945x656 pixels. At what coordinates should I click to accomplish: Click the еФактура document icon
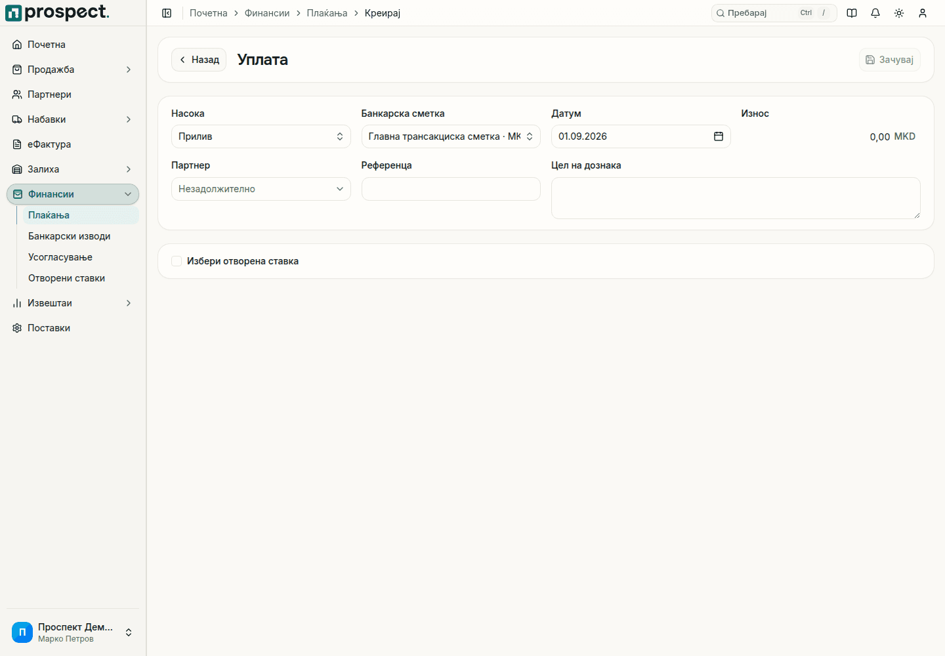(17, 144)
